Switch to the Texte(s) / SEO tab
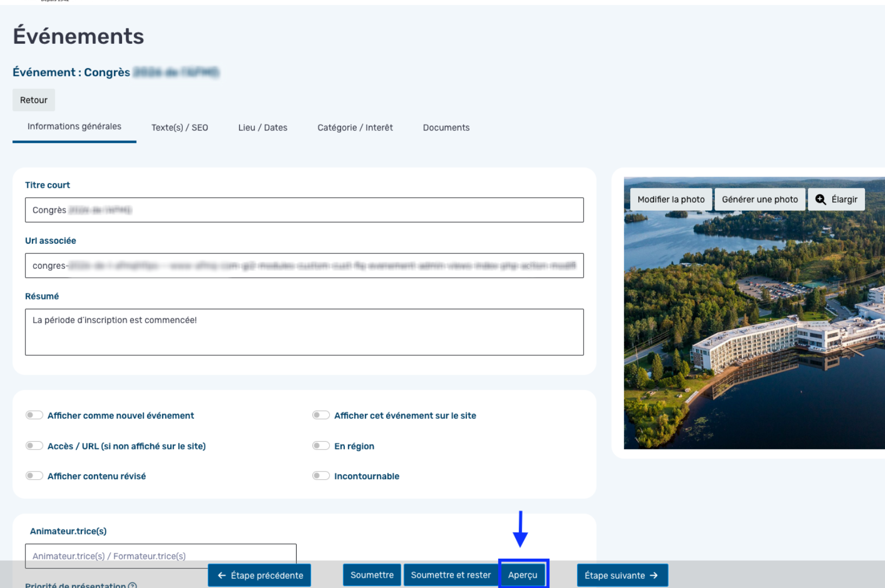Viewport: 885px width, 588px height. 179,128
